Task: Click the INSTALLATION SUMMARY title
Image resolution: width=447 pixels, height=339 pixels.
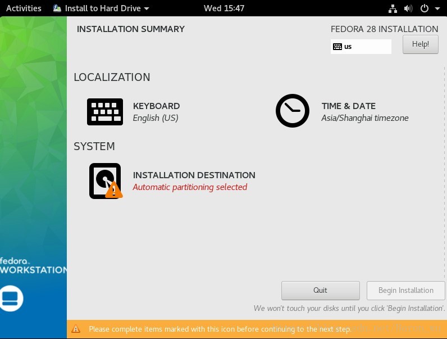Action: tap(131, 29)
